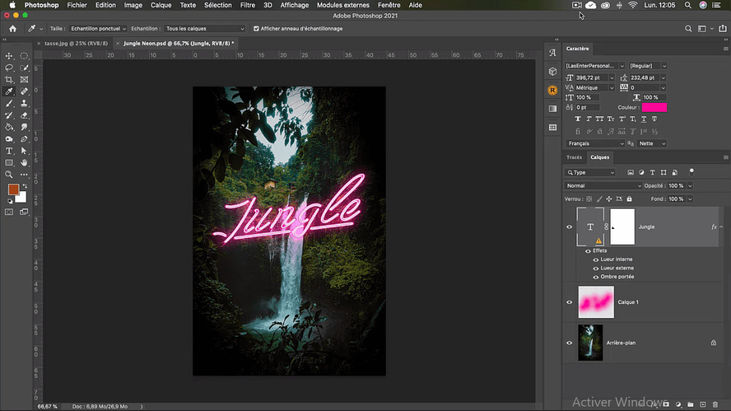The image size is (731, 411).
Task: Open the Normal blend mode dropdown
Action: 603,186
